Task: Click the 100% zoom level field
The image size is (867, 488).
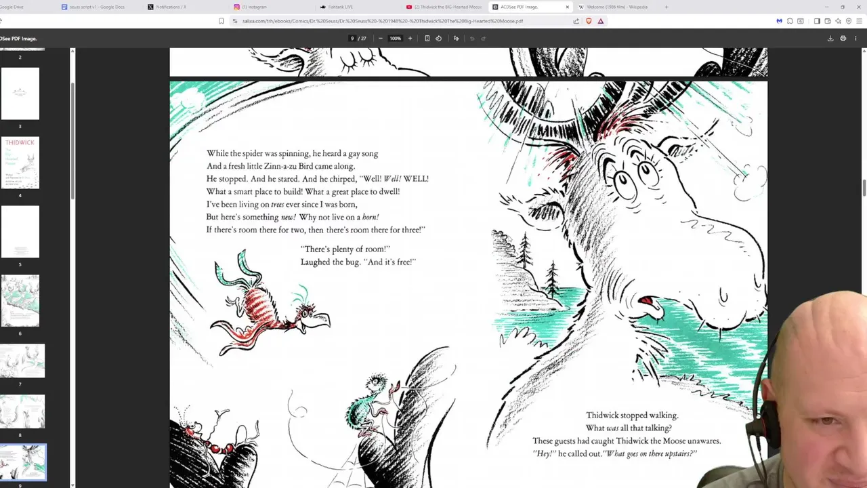Action: coord(395,39)
